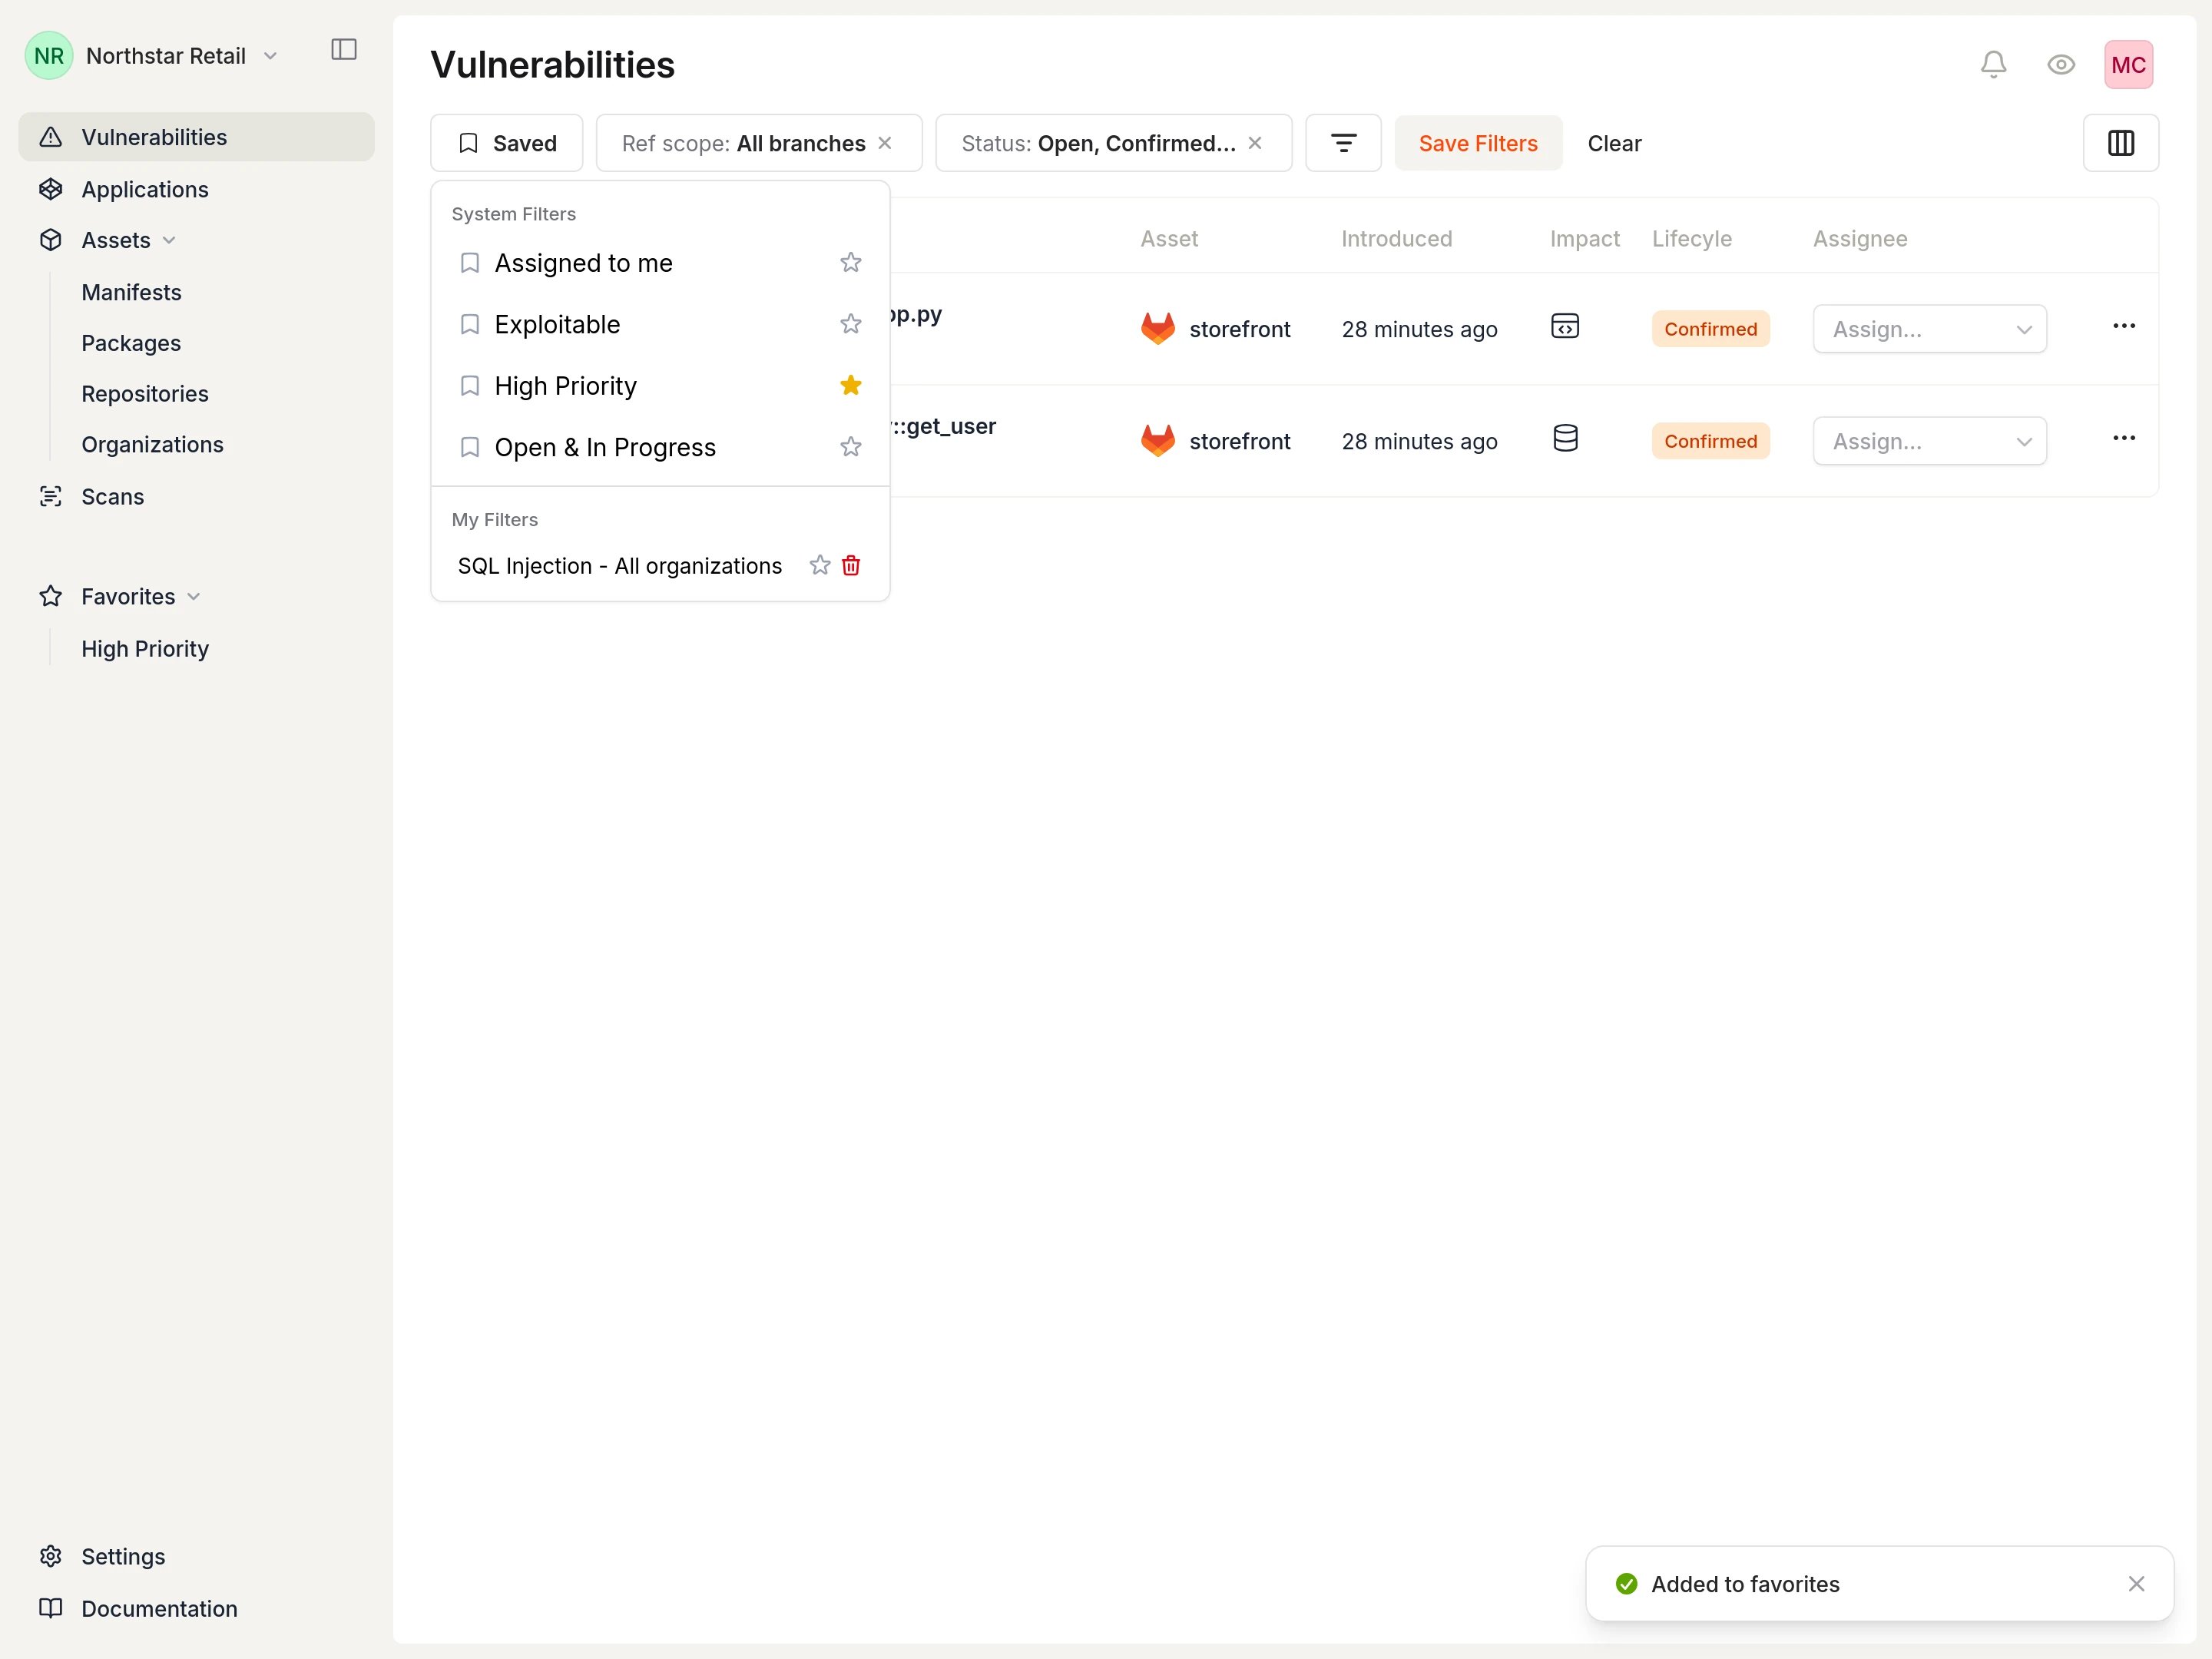Favorite the SQL Injection saved filter
Screen dimensions: 2212x1659
pyautogui.click(x=820, y=565)
